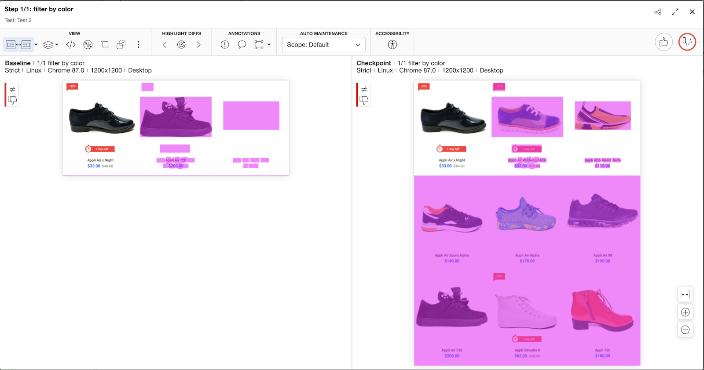Zoom in using the plus button

point(685,312)
